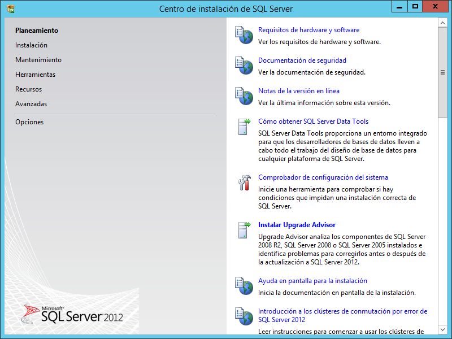This screenshot has height=339, width=452.
Task: Click the document icon for SQL Server Data Tools
Action: (x=244, y=127)
